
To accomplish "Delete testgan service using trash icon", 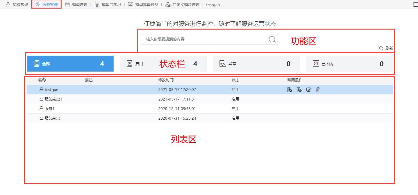I will coord(318,90).
